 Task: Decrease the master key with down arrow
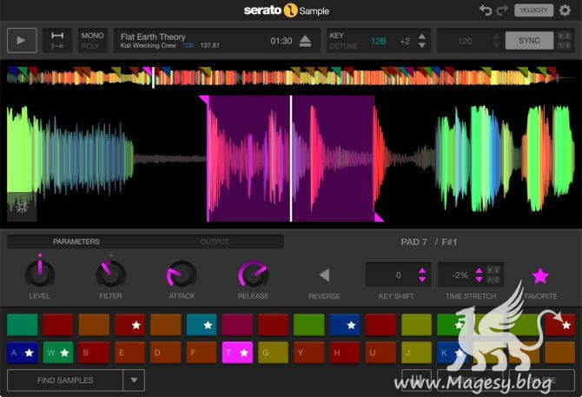click(421, 45)
